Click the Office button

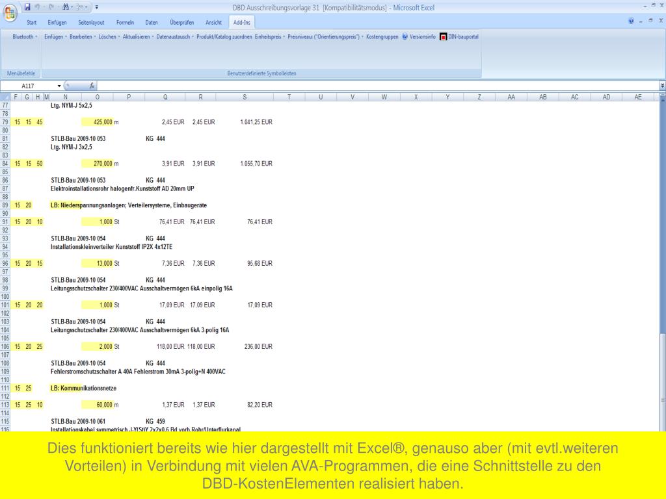pos(11,11)
